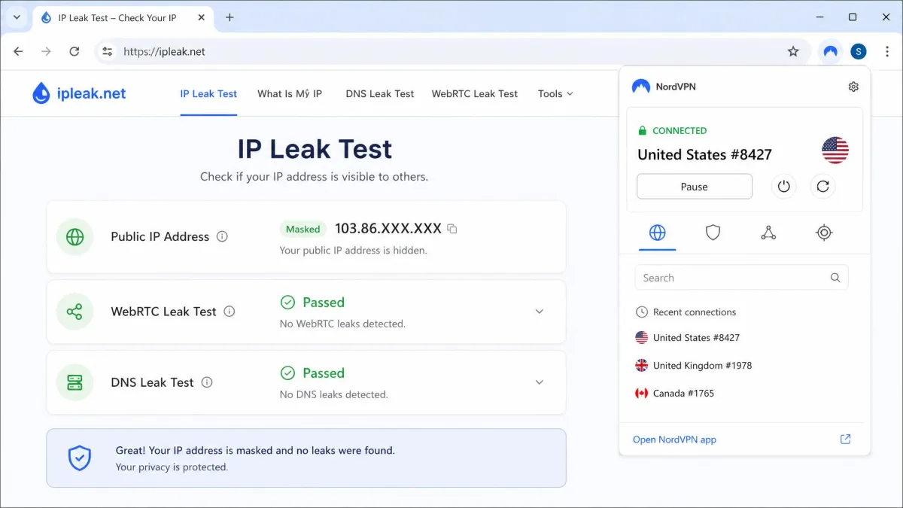This screenshot has height=508, width=903.
Task: Select the target dark web monitor tab
Action: pos(824,233)
